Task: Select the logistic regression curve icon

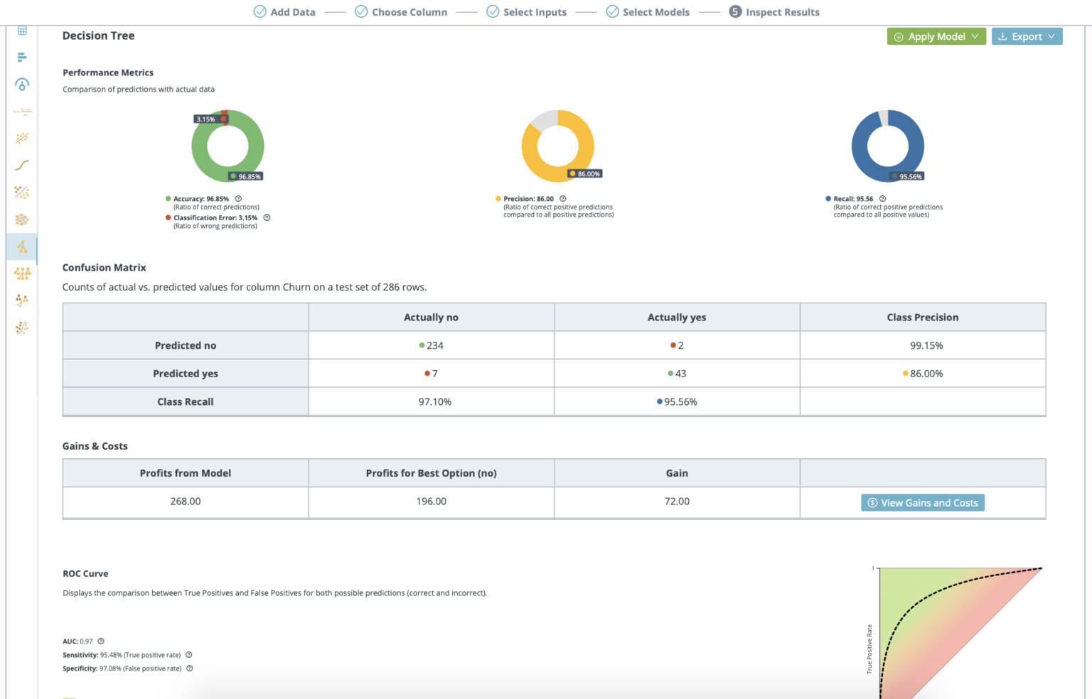Action: [x=22, y=166]
